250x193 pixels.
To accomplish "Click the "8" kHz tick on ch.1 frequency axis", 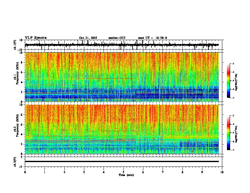I will click(22, 62).
